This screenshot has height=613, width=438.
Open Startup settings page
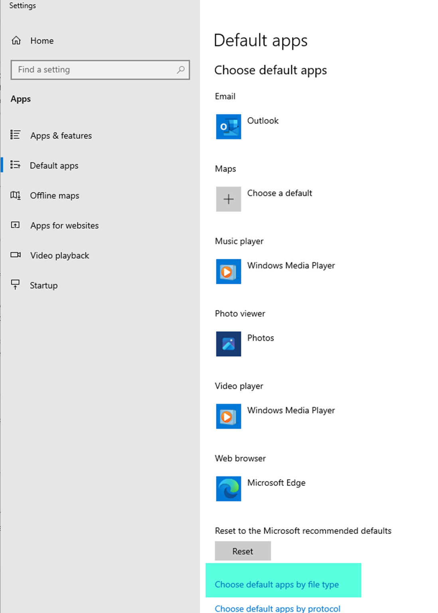[44, 286]
